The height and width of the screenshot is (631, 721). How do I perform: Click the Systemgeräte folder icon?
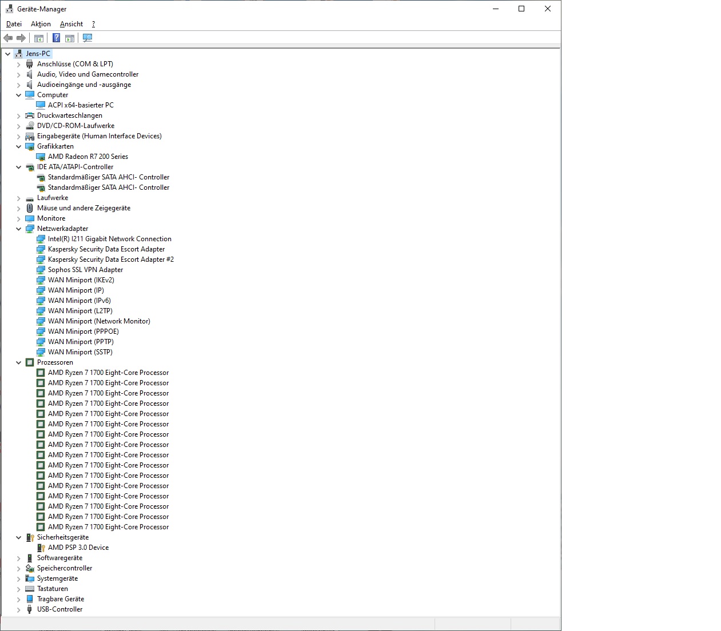(30, 578)
